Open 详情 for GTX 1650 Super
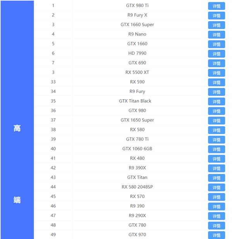 tap(216, 120)
